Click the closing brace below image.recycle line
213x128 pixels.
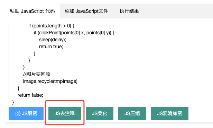[x=18, y=88]
